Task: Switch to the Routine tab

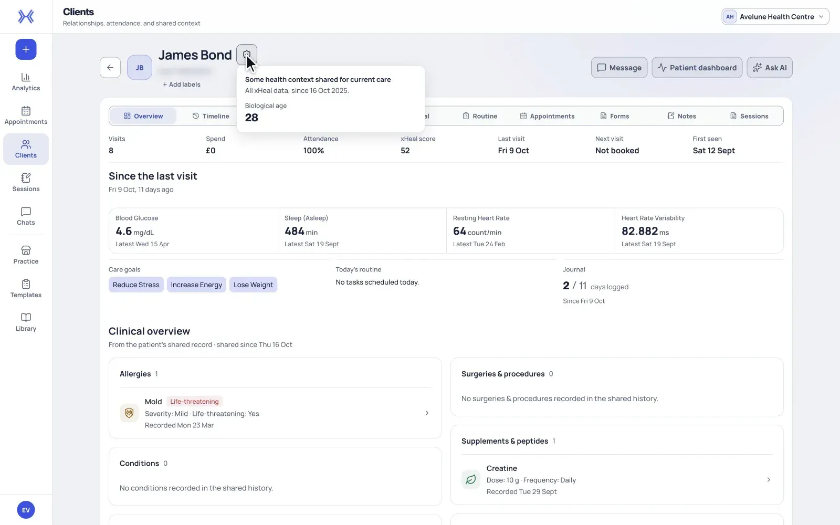Action: (480, 116)
